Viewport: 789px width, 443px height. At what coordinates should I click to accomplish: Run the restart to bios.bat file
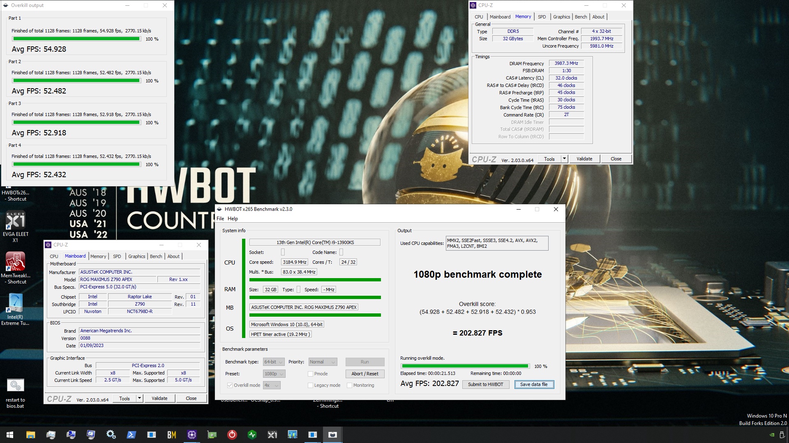pos(15,393)
